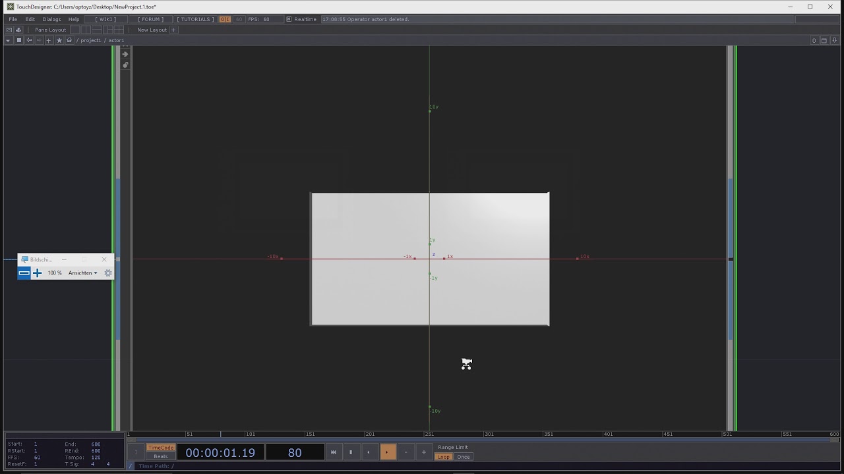The image size is (844, 474).
Task: Select the left/right split layout icon
Action: coord(86,30)
